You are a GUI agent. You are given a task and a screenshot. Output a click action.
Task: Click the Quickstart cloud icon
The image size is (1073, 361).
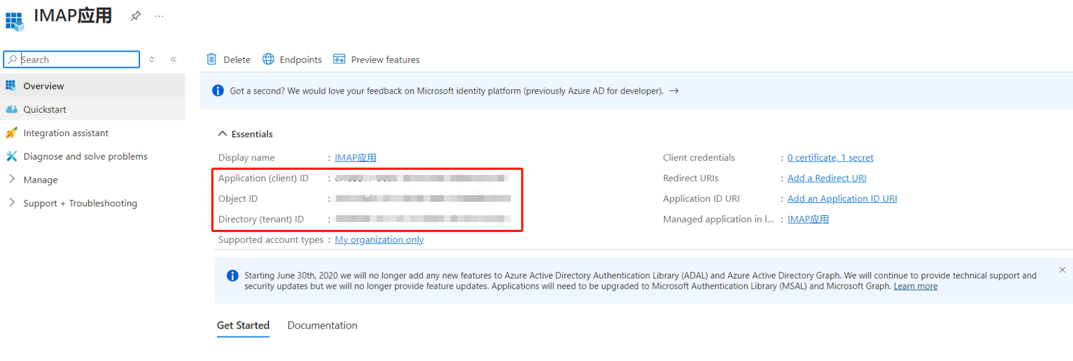[11, 109]
